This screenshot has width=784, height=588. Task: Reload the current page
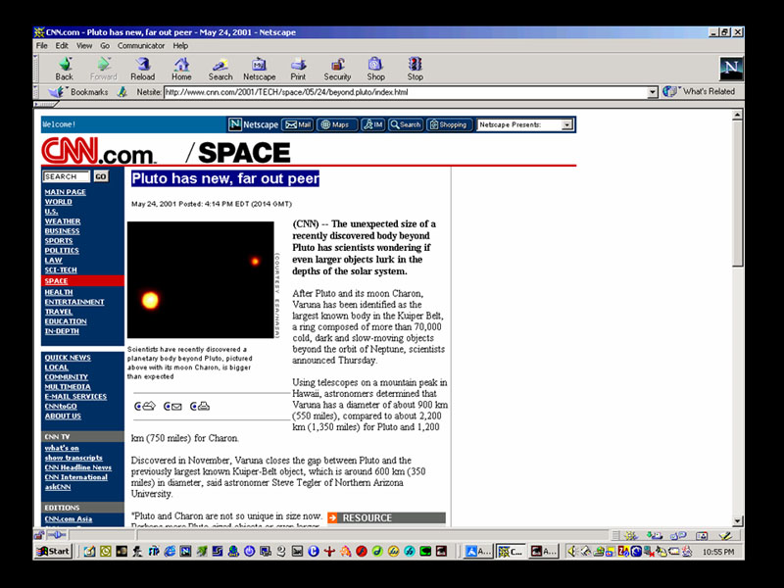(142, 68)
